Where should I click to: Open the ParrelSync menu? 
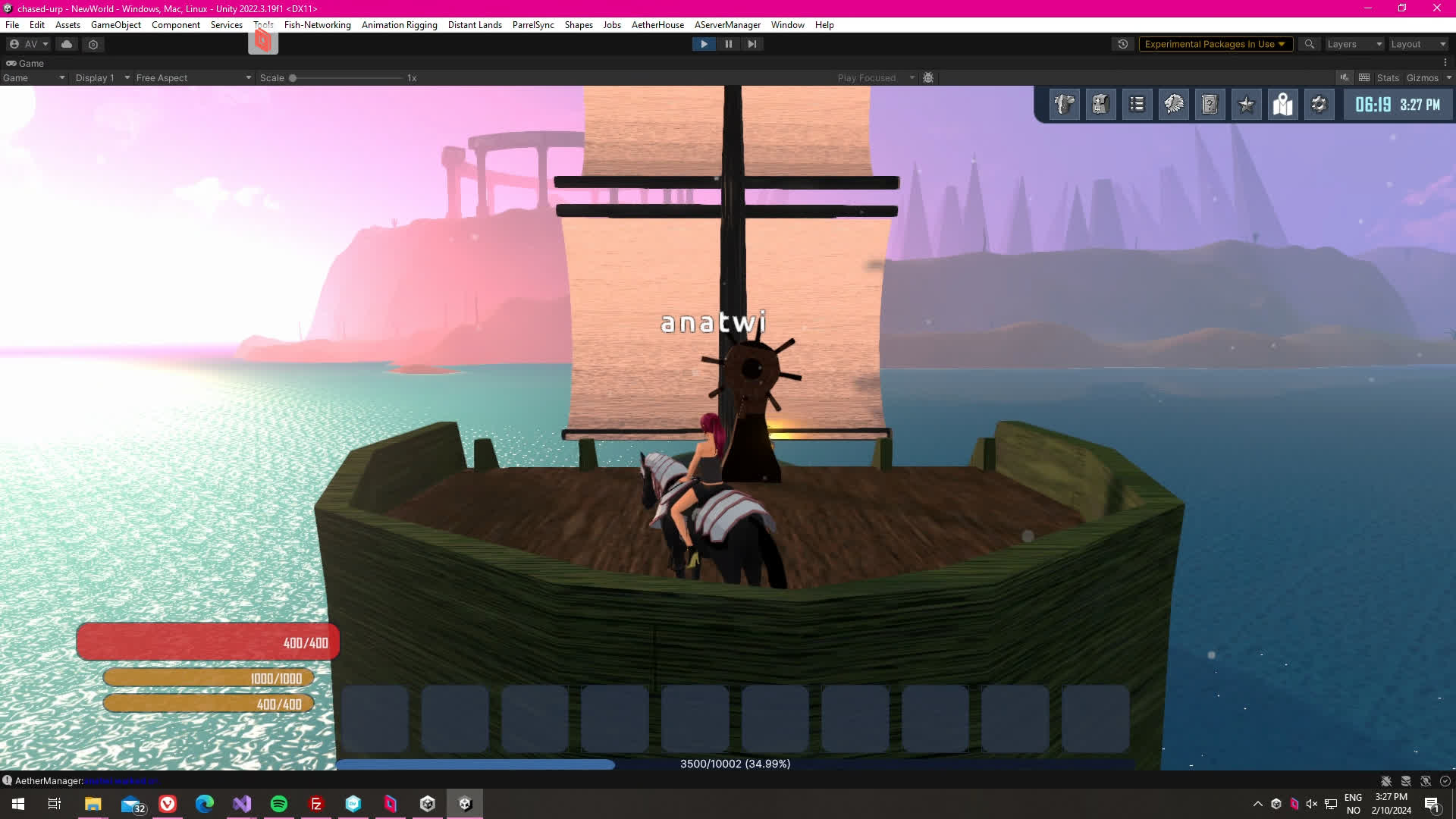533,25
